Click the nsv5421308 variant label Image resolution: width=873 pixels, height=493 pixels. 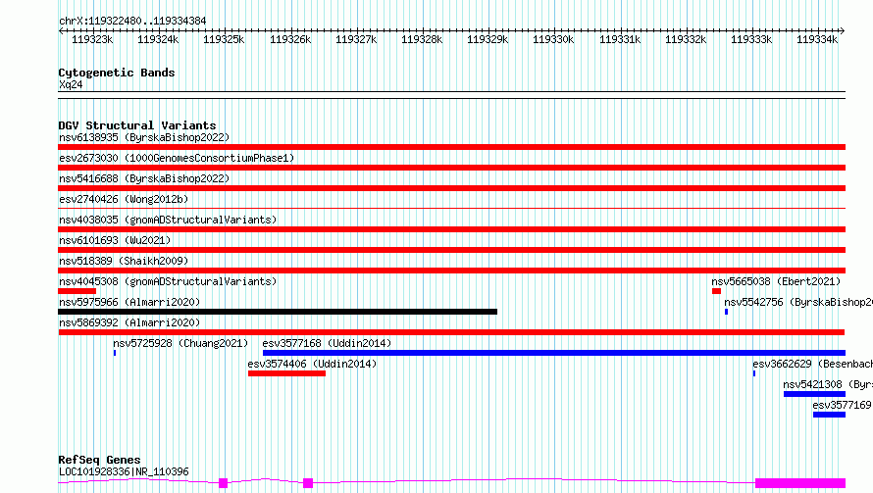click(x=828, y=384)
